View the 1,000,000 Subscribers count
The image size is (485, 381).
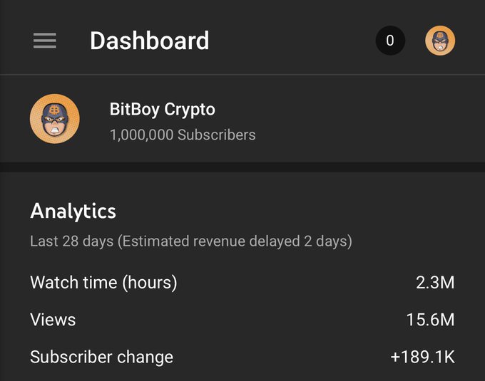pos(183,135)
